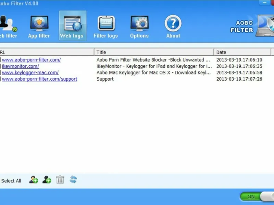The height and width of the screenshot is (205, 274).
Task: Click date 2013-03-19.17:06:58
Action: 239,72
